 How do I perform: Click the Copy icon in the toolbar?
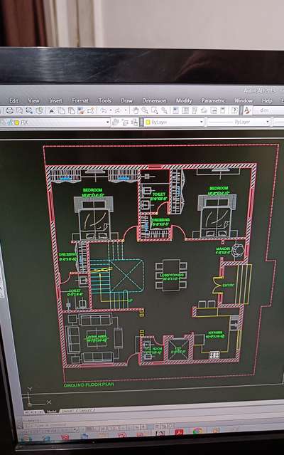click(62, 110)
